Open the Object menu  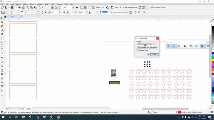click(25, 4)
